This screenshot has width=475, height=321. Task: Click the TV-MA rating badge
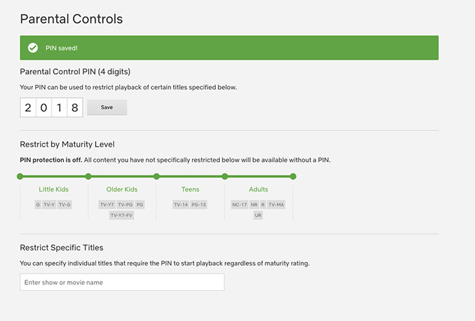pyautogui.click(x=276, y=204)
